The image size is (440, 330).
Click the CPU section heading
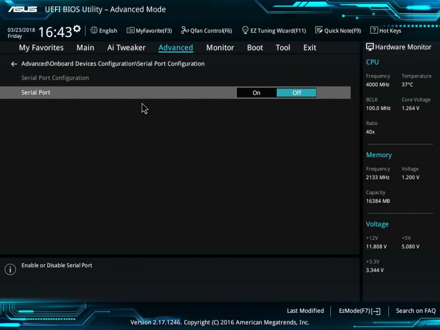coord(372,62)
